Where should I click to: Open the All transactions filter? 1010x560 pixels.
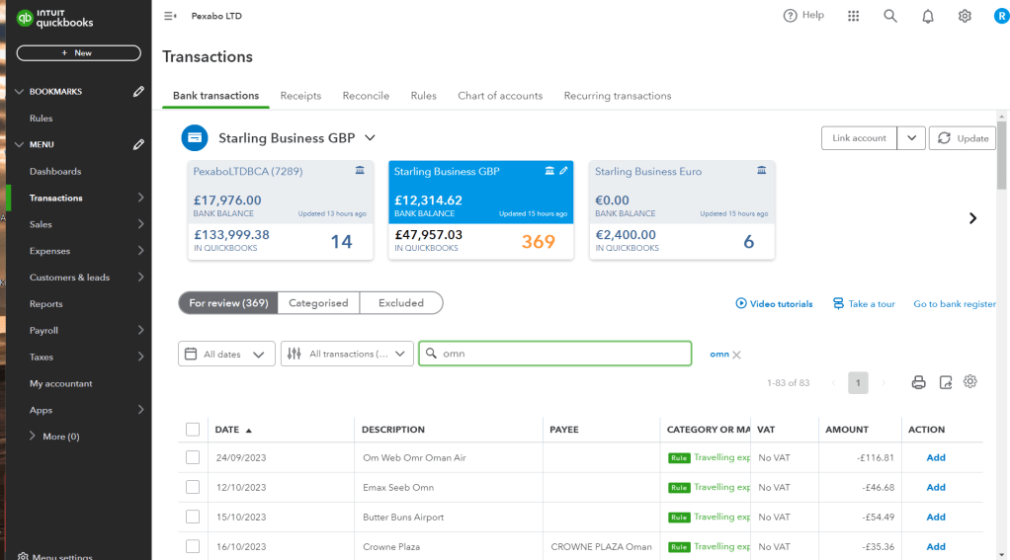(x=347, y=354)
